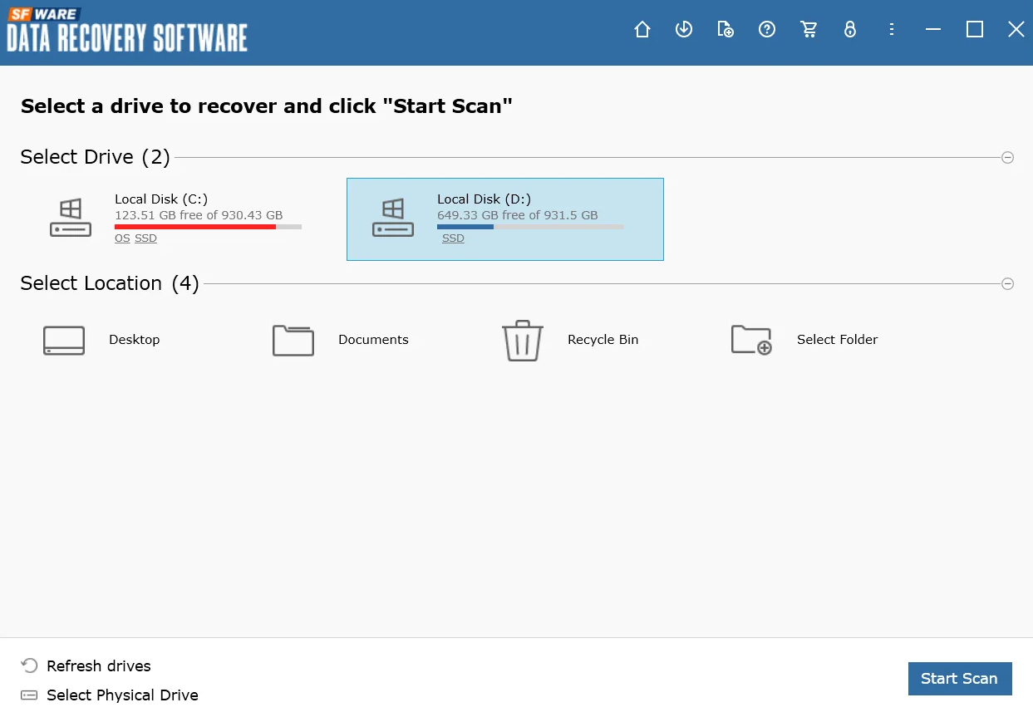
Task: Click the Local Disk (D:) drive icon
Action: tap(393, 218)
